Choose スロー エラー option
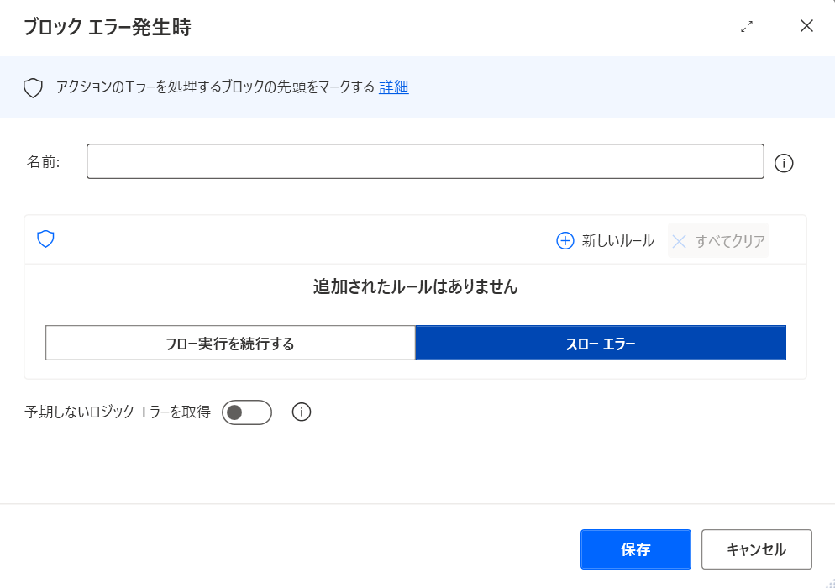The width and height of the screenshot is (835, 588). 601,343
